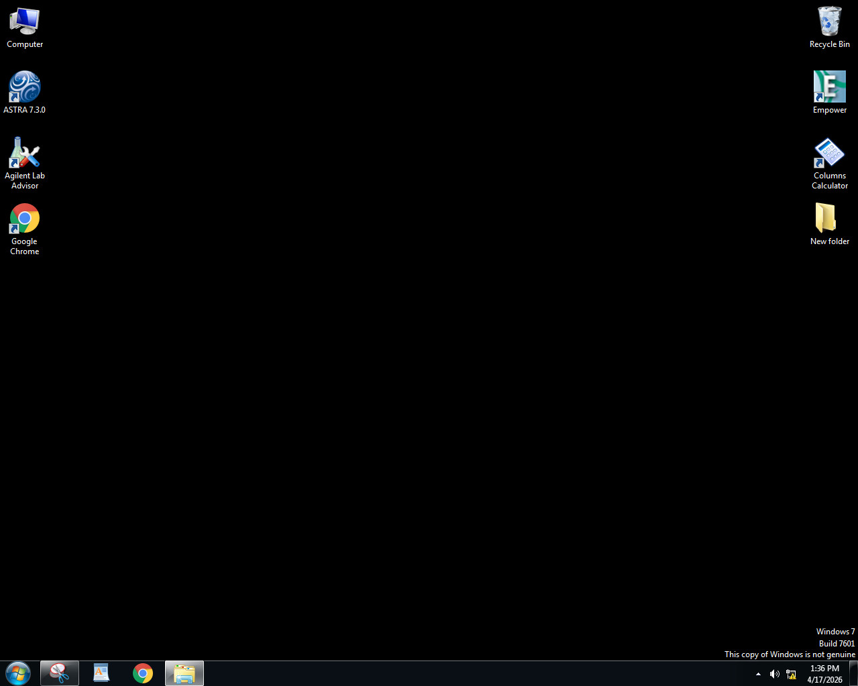Select the Columns Calculator shortcut

click(830, 163)
